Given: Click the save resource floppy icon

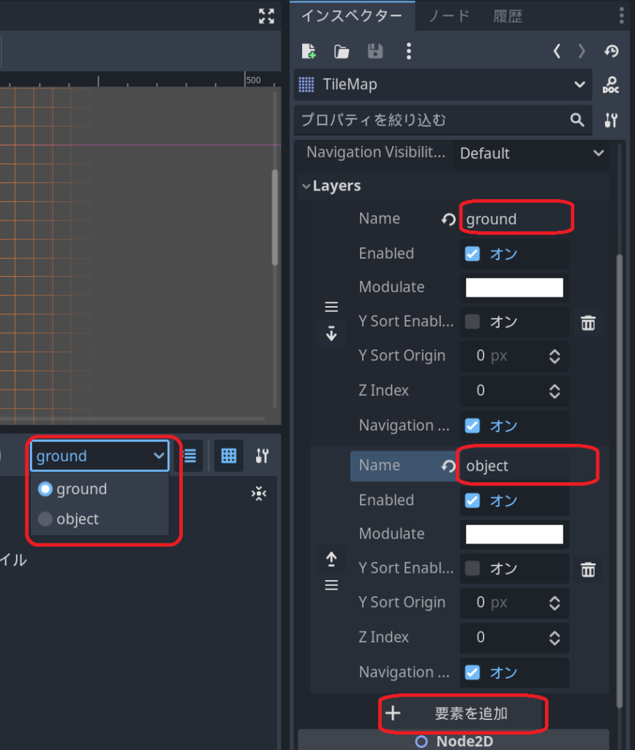Looking at the screenshot, I should click(x=375, y=51).
